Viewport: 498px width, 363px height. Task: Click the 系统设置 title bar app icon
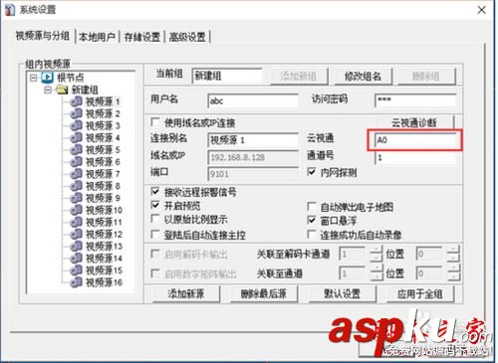click(10, 9)
